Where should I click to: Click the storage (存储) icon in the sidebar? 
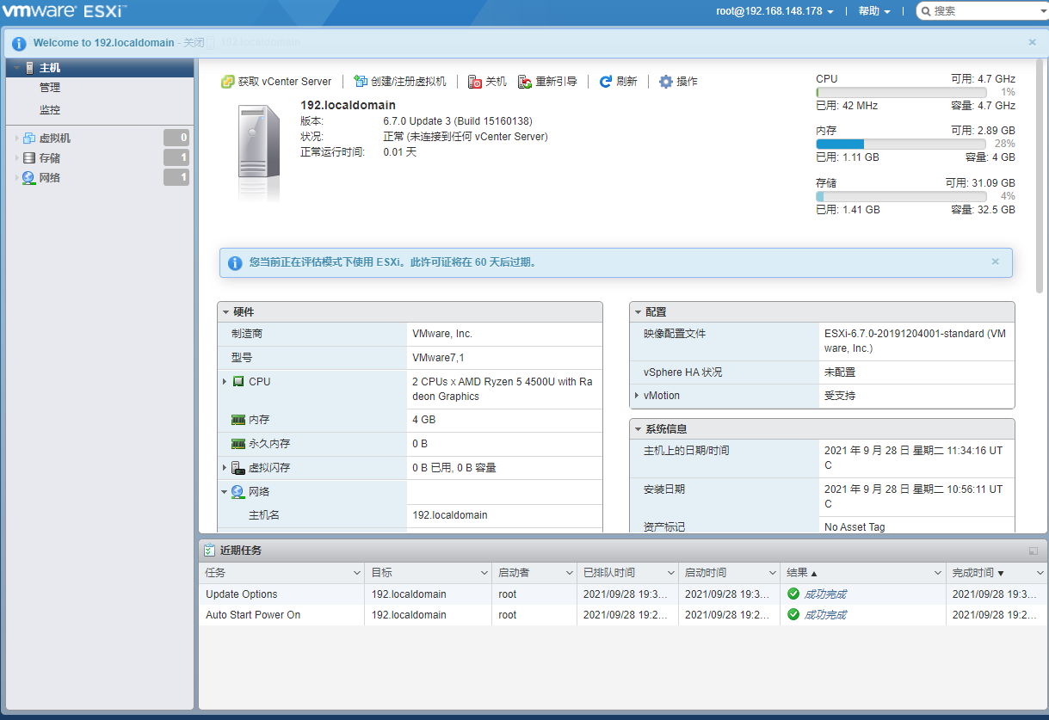point(29,158)
